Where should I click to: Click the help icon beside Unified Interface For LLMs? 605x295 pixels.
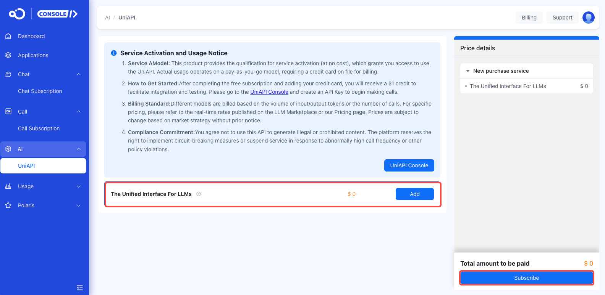[199, 194]
